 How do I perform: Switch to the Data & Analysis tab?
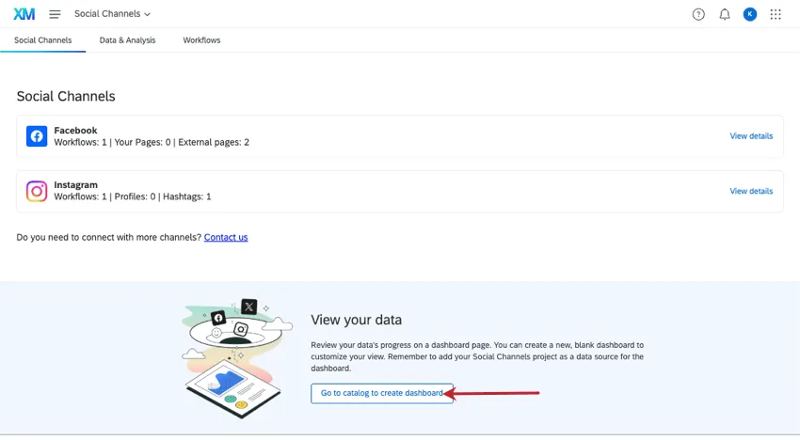pyautogui.click(x=127, y=40)
